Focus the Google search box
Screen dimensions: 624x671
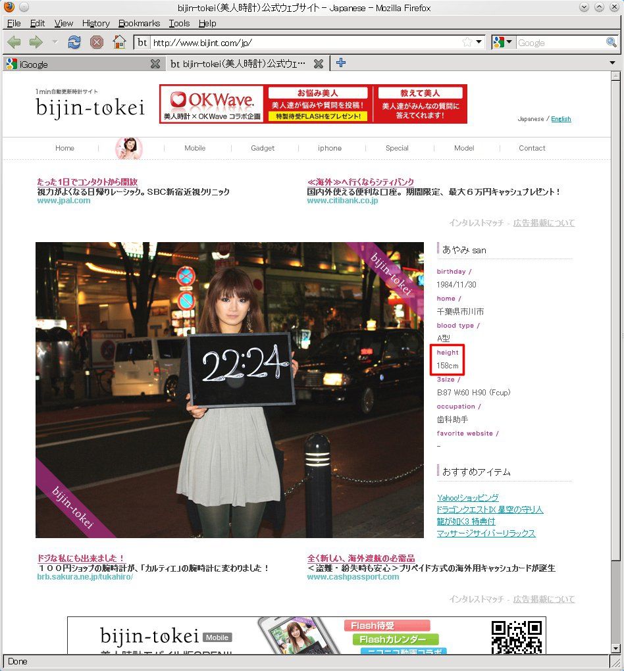coord(560,42)
